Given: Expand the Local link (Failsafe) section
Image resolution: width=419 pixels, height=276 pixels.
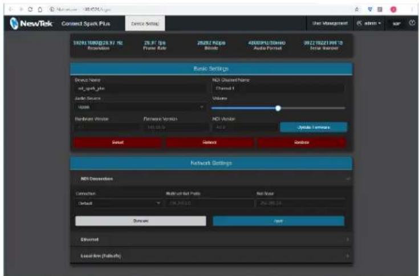Looking at the screenshot, I should tap(211, 255).
